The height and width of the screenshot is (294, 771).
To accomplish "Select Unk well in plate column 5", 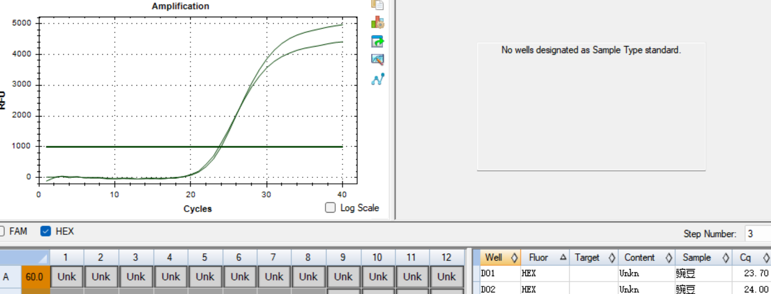I will [x=205, y=277].
